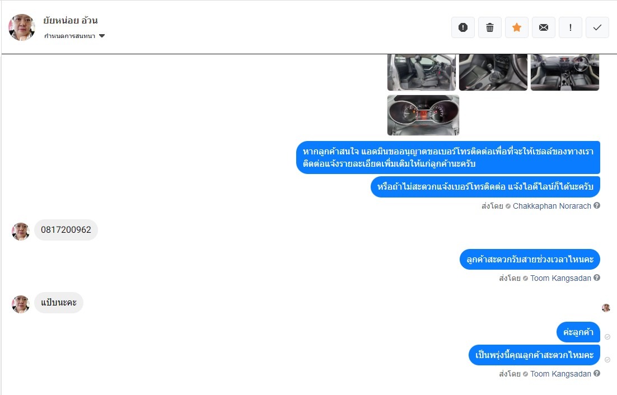Click help icon next to Chakkaphan Norarach
Image resolution: width=617 pixels, height=395 pixels.
pyautogui.click(x=597, y=205)
